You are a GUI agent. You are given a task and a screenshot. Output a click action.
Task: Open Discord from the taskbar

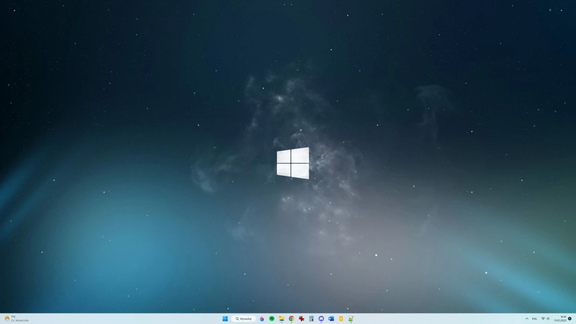(x=322, y=318)
